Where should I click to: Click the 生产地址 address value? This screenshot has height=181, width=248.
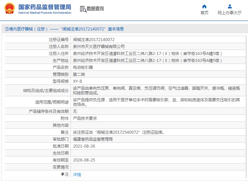147,60
